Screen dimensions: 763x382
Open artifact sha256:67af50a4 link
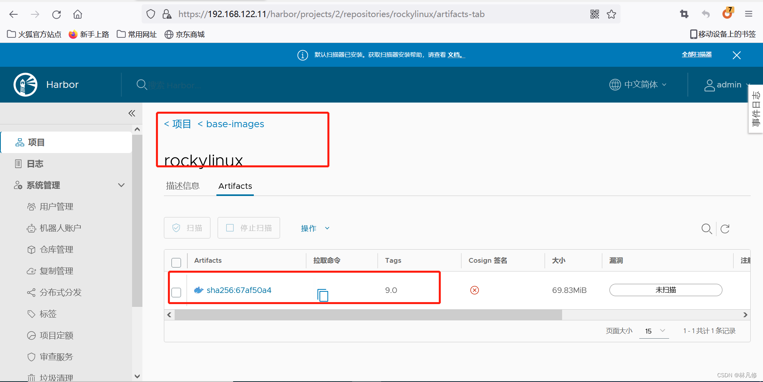point(239,290)
